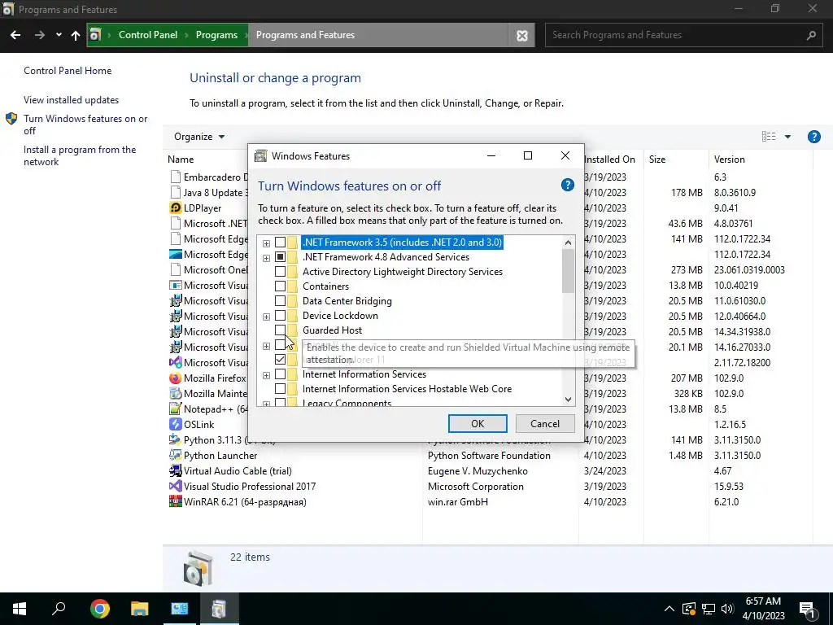The image size is (833, 625).
Task: Navigate back with the back arrow
Action: tap(15, 35)
